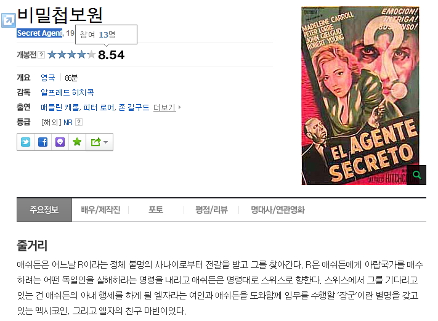Open help icon next to NR rating
This screenshot has width=438, height=321.
79,122
